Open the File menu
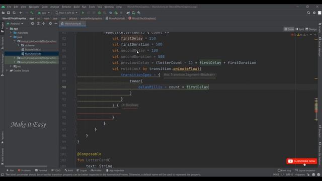 click(9, 7)
